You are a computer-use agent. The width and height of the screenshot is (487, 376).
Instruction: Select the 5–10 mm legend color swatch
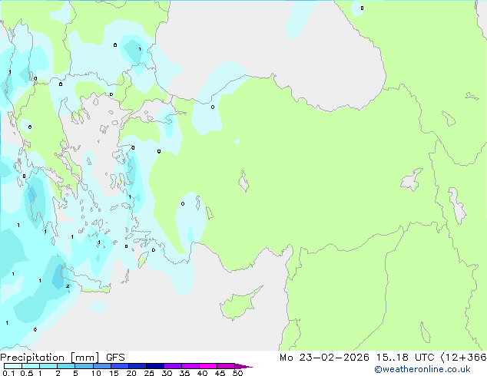point(84,366)
